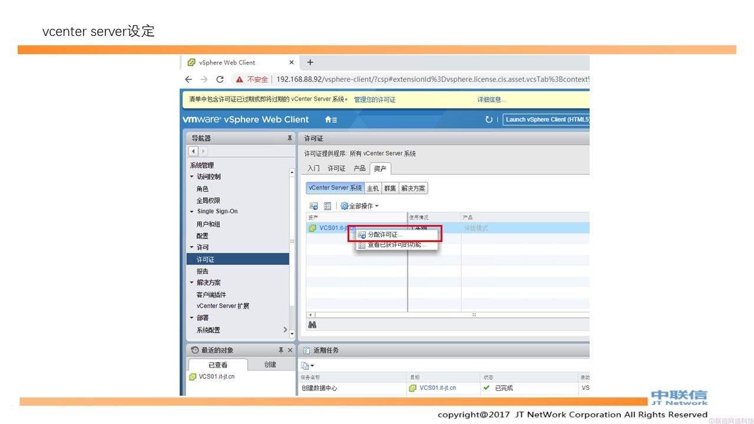The height and width of the screenshot is (424, 754).
Task: Open VCS01.it-jt.cn in recent objects
Action: pos(216,377)
